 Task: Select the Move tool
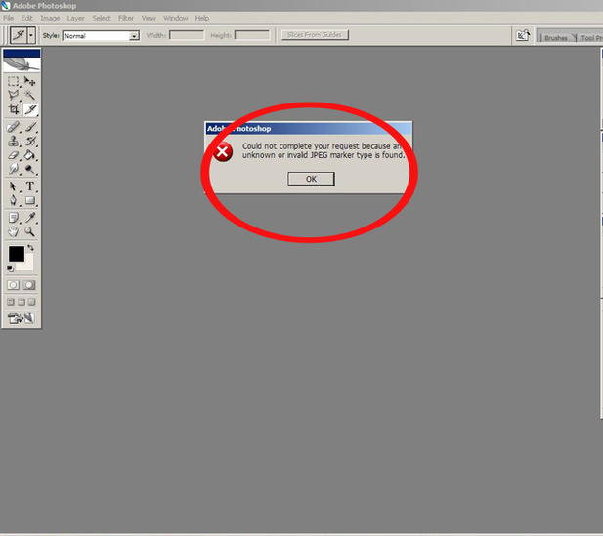pyautogui.click(x=29, y=81)
